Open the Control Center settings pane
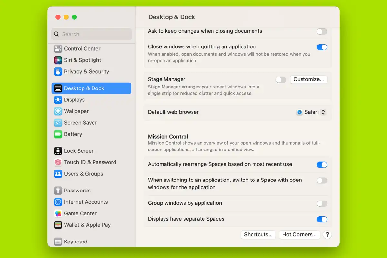387x258 pixels. click(x=91, y=49)
